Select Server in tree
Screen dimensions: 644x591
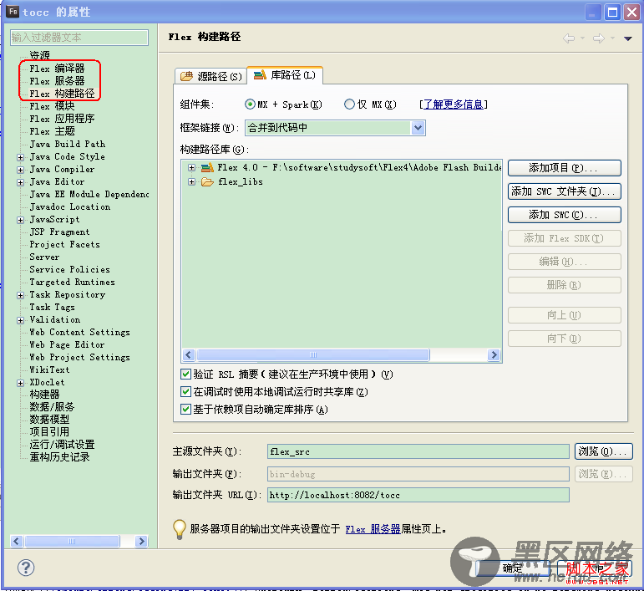[44, 257]
